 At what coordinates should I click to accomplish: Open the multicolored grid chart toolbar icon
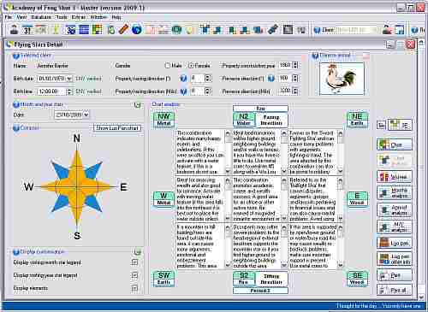tap(98, 29)
